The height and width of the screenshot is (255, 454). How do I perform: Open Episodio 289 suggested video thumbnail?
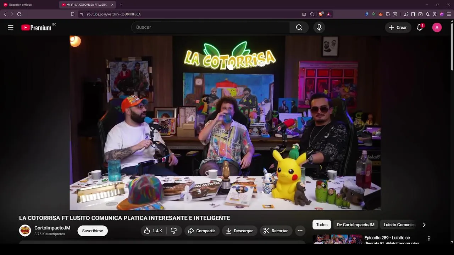click(337, 239)
